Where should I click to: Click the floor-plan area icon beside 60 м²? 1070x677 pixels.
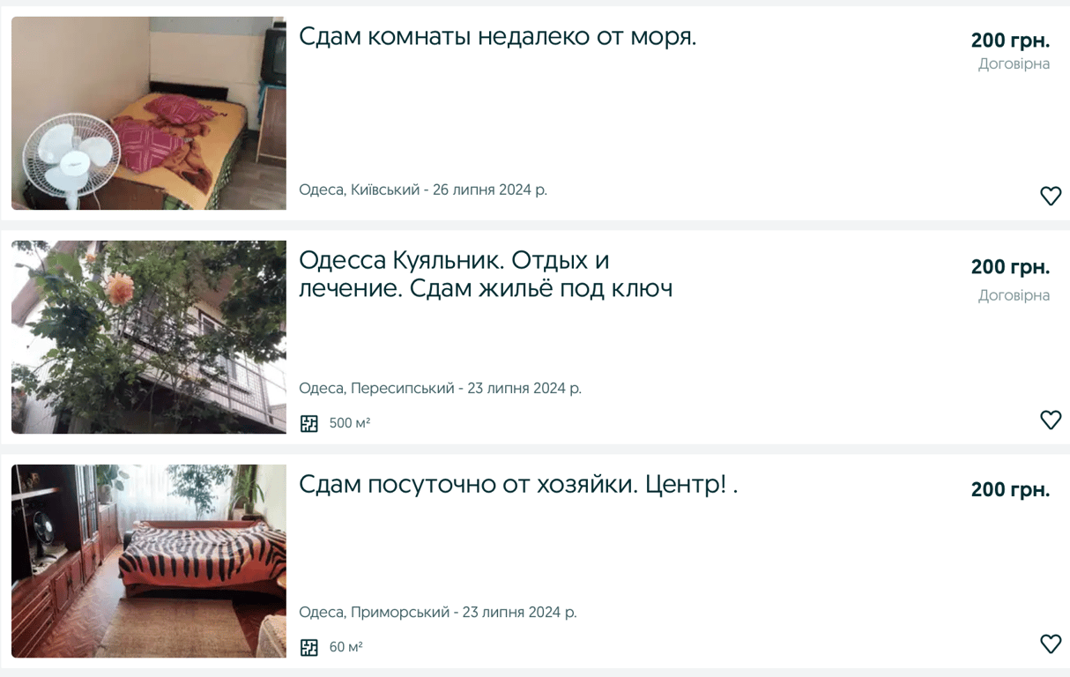[308, 647]
